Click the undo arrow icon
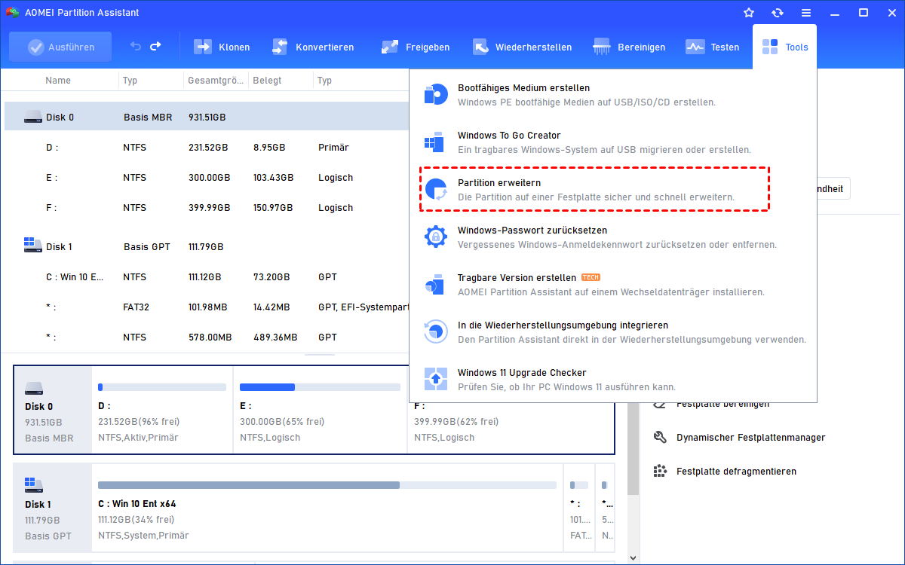Viewport: 905px width, 565px height. pos(136,47)
